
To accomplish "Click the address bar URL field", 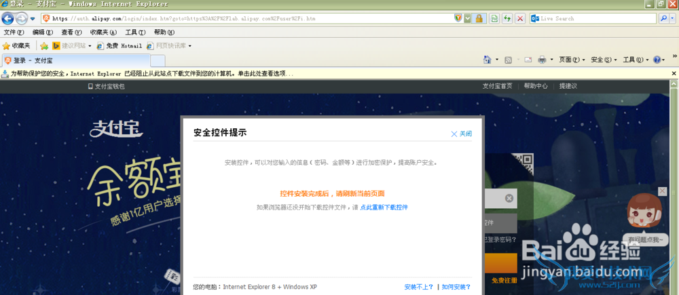I will (x=247, y=18).
